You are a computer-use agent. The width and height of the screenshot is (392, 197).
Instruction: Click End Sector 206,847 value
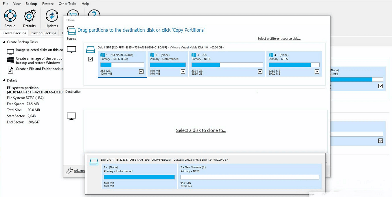[x=34, y=122]
